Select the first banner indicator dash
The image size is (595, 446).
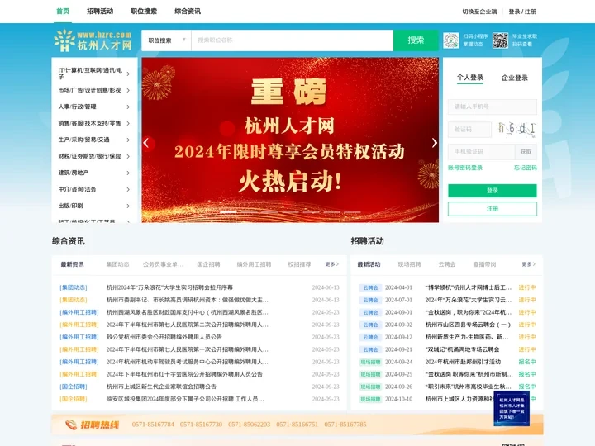tap(228, 212)
